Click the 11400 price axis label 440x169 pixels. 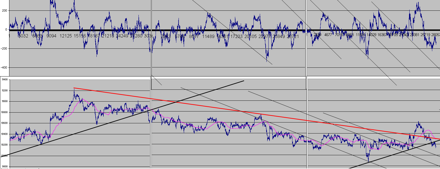[x=5, y=80]
